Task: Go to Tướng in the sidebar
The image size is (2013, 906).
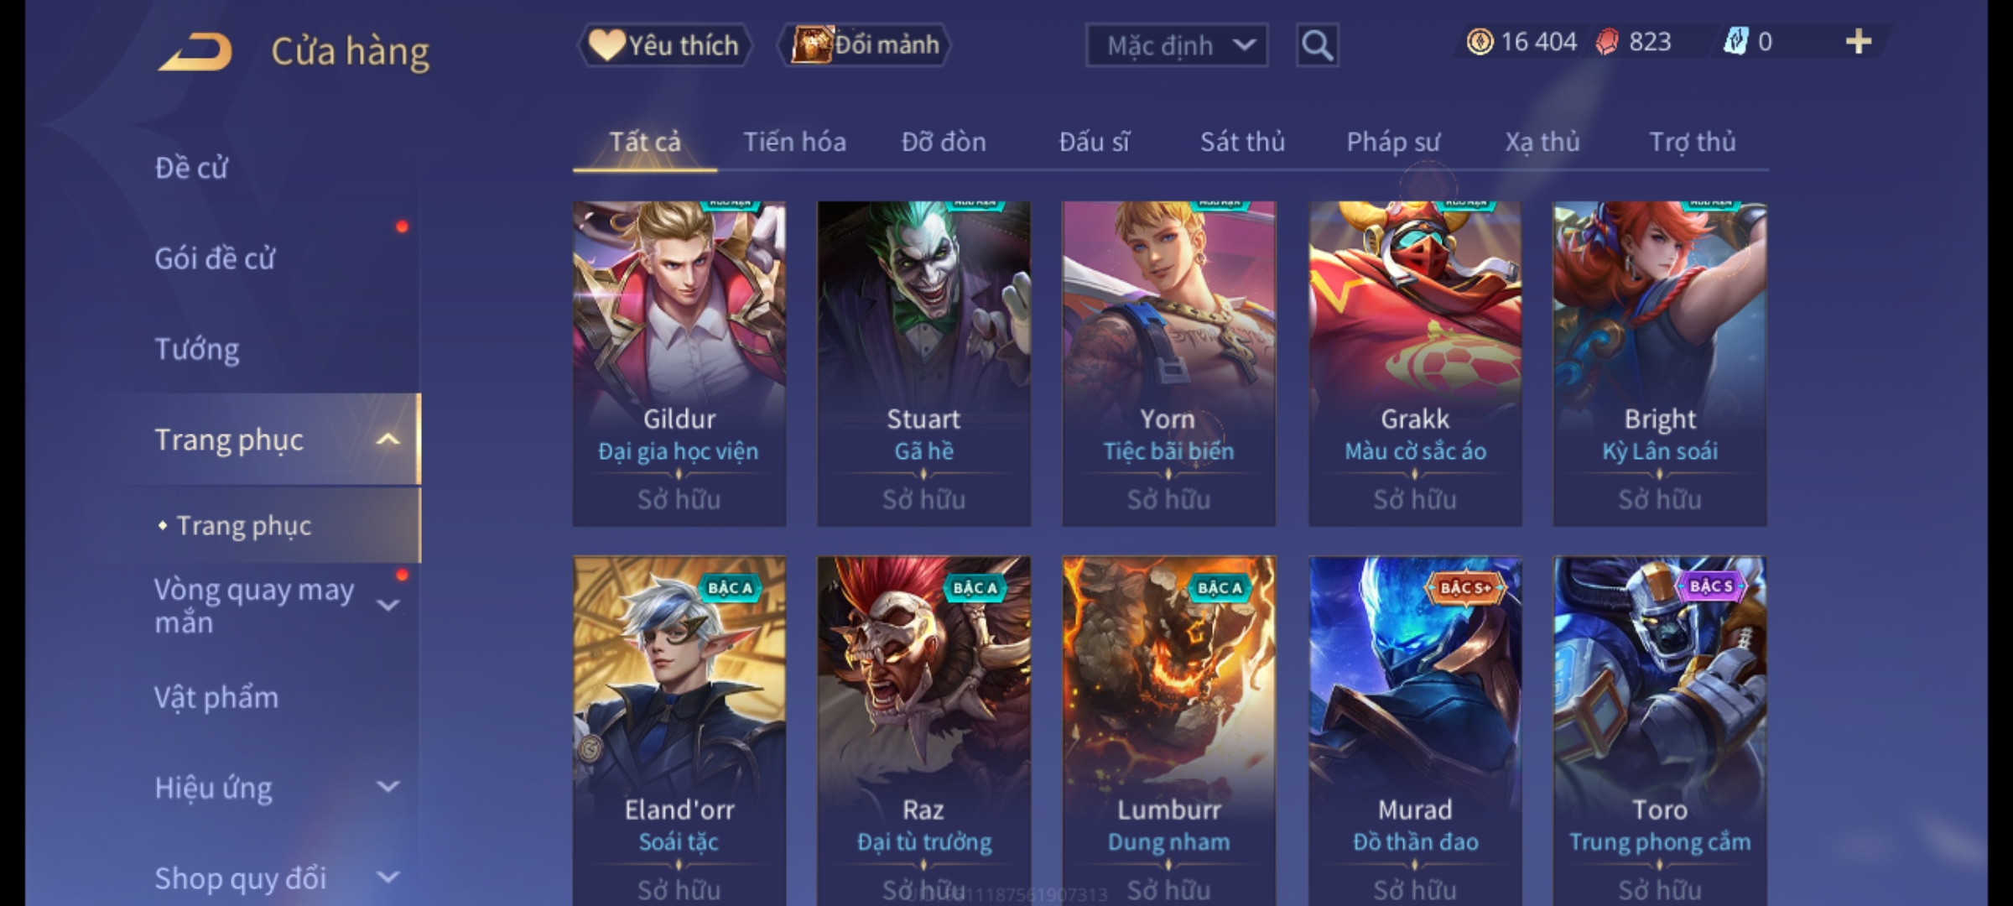Action: pos(197,349)
